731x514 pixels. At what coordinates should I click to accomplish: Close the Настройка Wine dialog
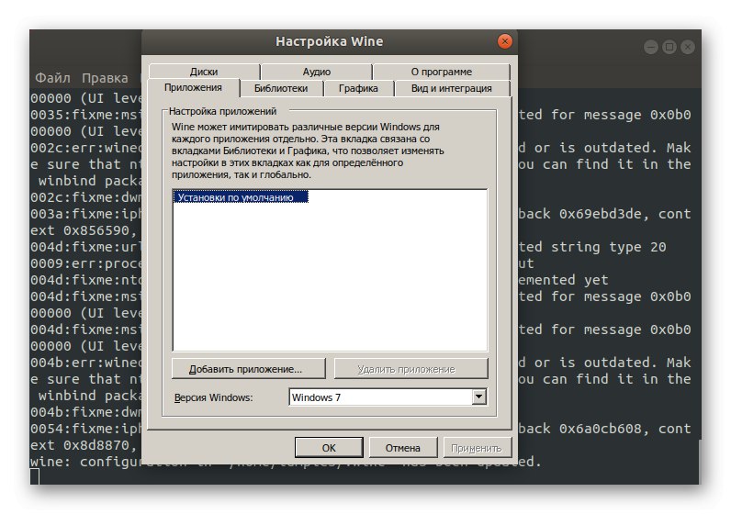(x=504, y=41)
